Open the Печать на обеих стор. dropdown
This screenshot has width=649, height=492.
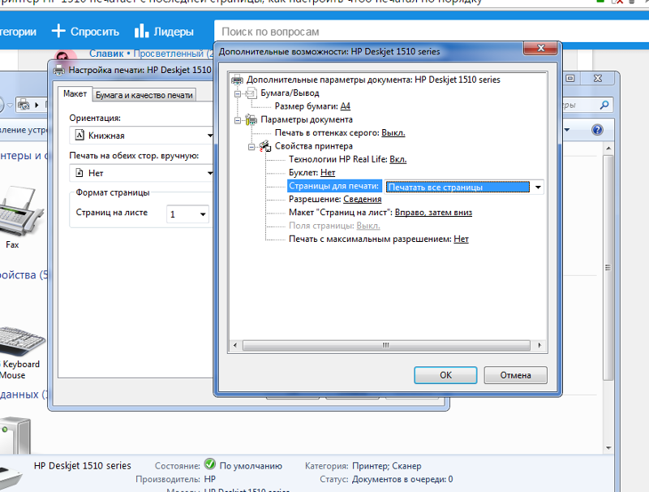click(x=210, y=173)
